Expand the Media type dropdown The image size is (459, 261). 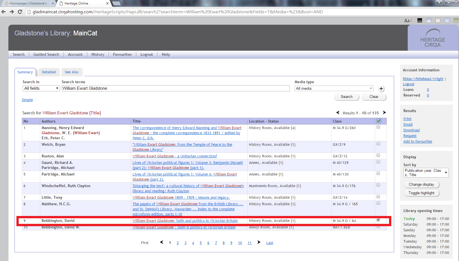tap(334, 89)
